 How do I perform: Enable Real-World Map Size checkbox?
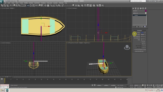pos(134,51)
